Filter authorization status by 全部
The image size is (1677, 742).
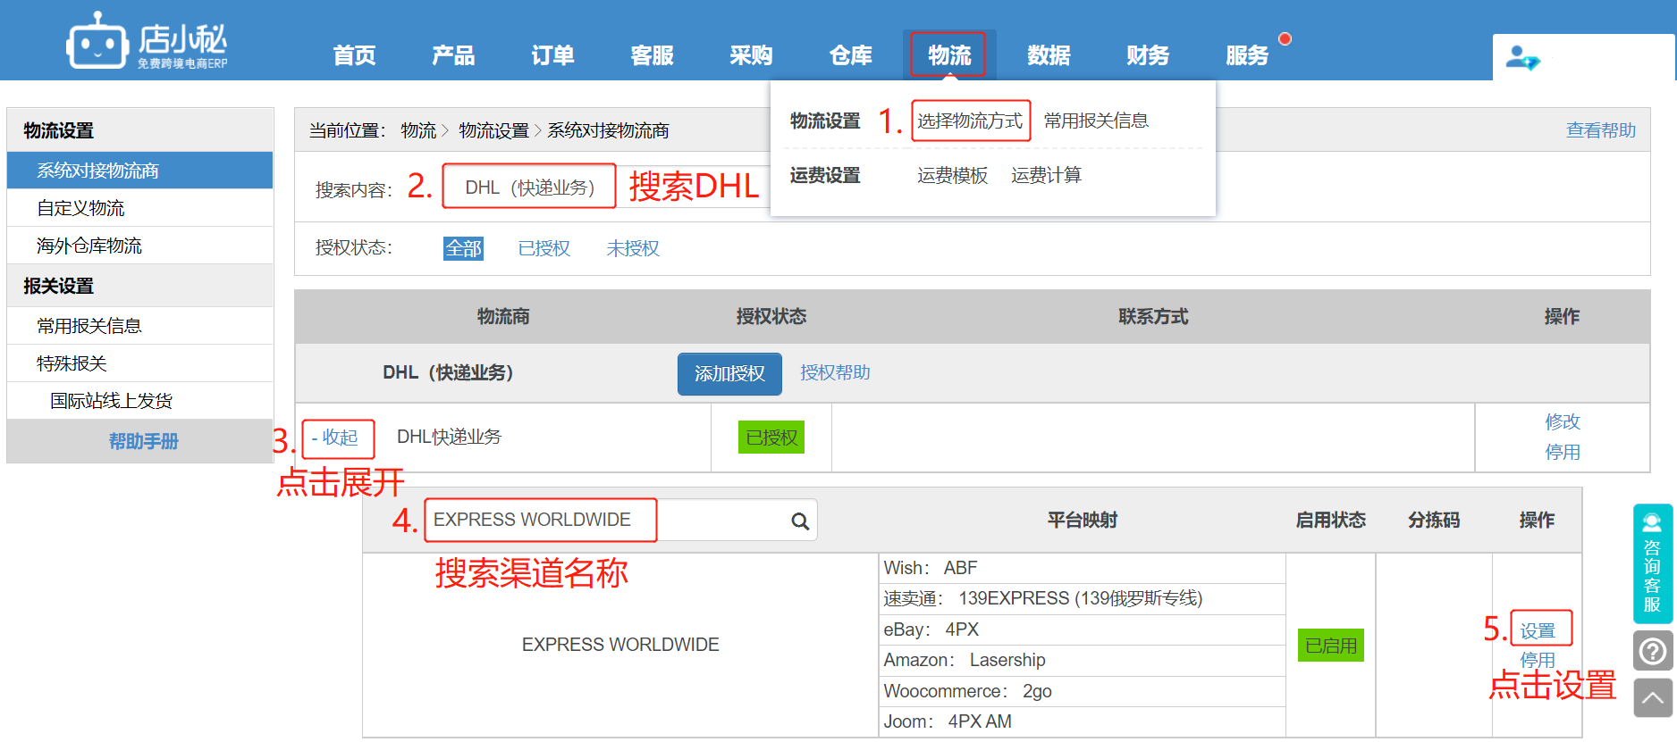point(463,248)
